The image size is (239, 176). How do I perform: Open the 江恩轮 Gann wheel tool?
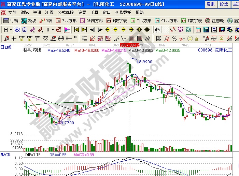pyautogui.click(x=214, y=20)
